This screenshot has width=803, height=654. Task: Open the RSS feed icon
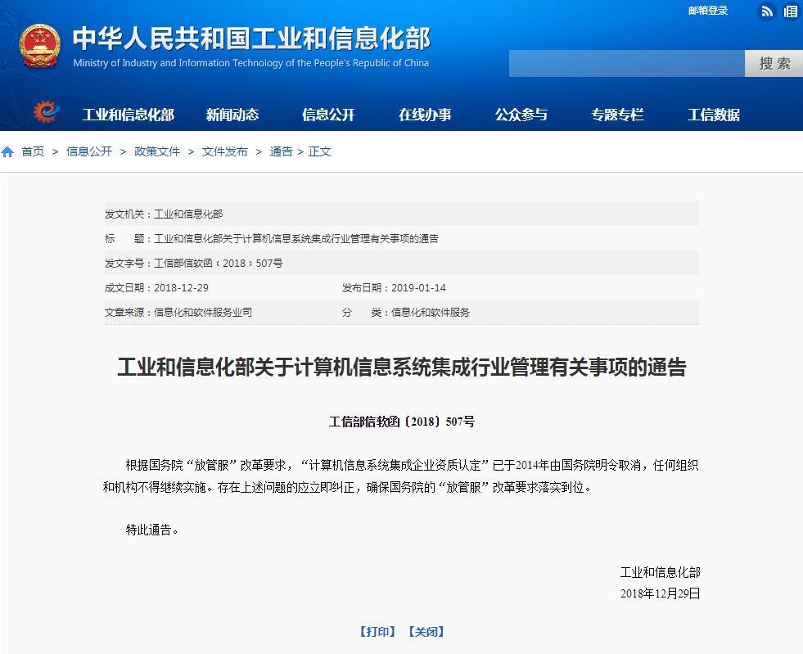[767, 11]
